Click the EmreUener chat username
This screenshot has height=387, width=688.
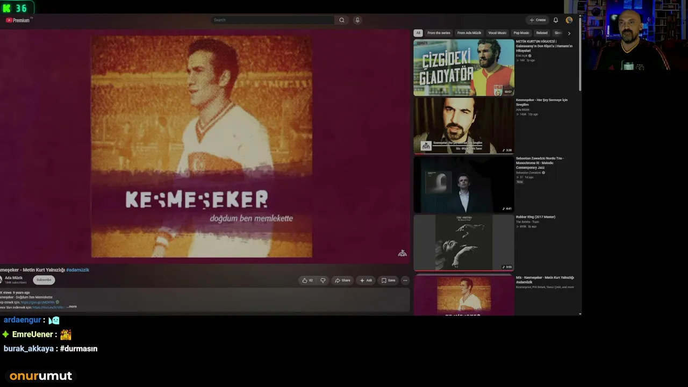(32, 334)
